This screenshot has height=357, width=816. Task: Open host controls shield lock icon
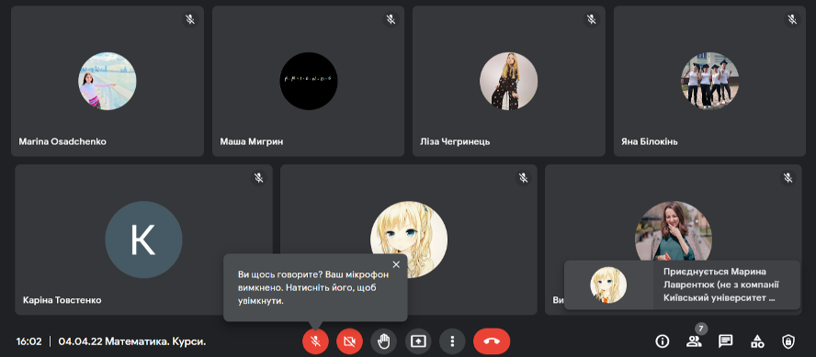click(x=788, y=341)
